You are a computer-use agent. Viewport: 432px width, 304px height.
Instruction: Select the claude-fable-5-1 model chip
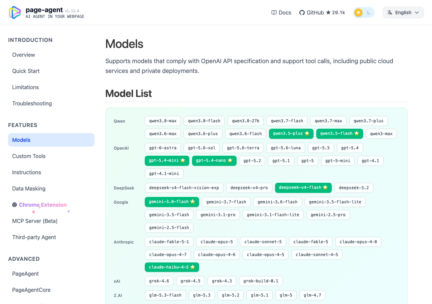[169, 242]
